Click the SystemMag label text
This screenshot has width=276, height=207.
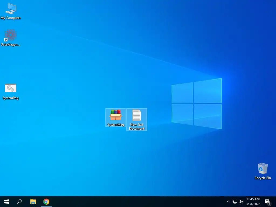point(115,125)
